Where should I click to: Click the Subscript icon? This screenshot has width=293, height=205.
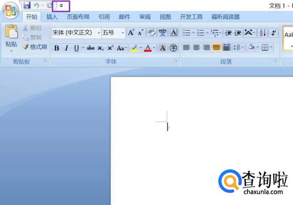click(101, 48)
